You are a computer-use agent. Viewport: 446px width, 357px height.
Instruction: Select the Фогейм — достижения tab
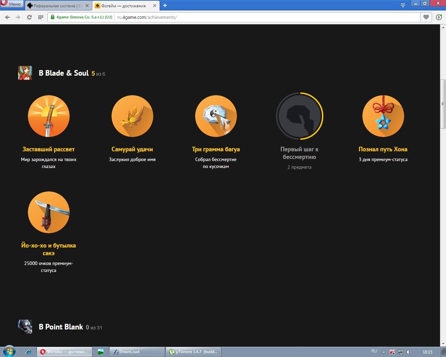(x=123, y=6)
